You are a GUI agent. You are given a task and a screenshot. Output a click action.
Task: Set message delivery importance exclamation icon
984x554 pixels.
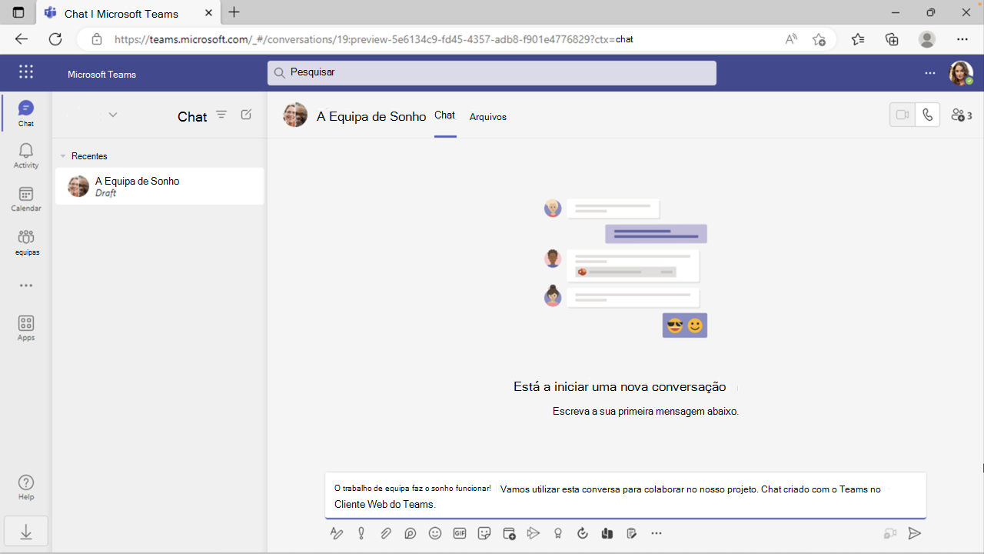tap(361, 533)
